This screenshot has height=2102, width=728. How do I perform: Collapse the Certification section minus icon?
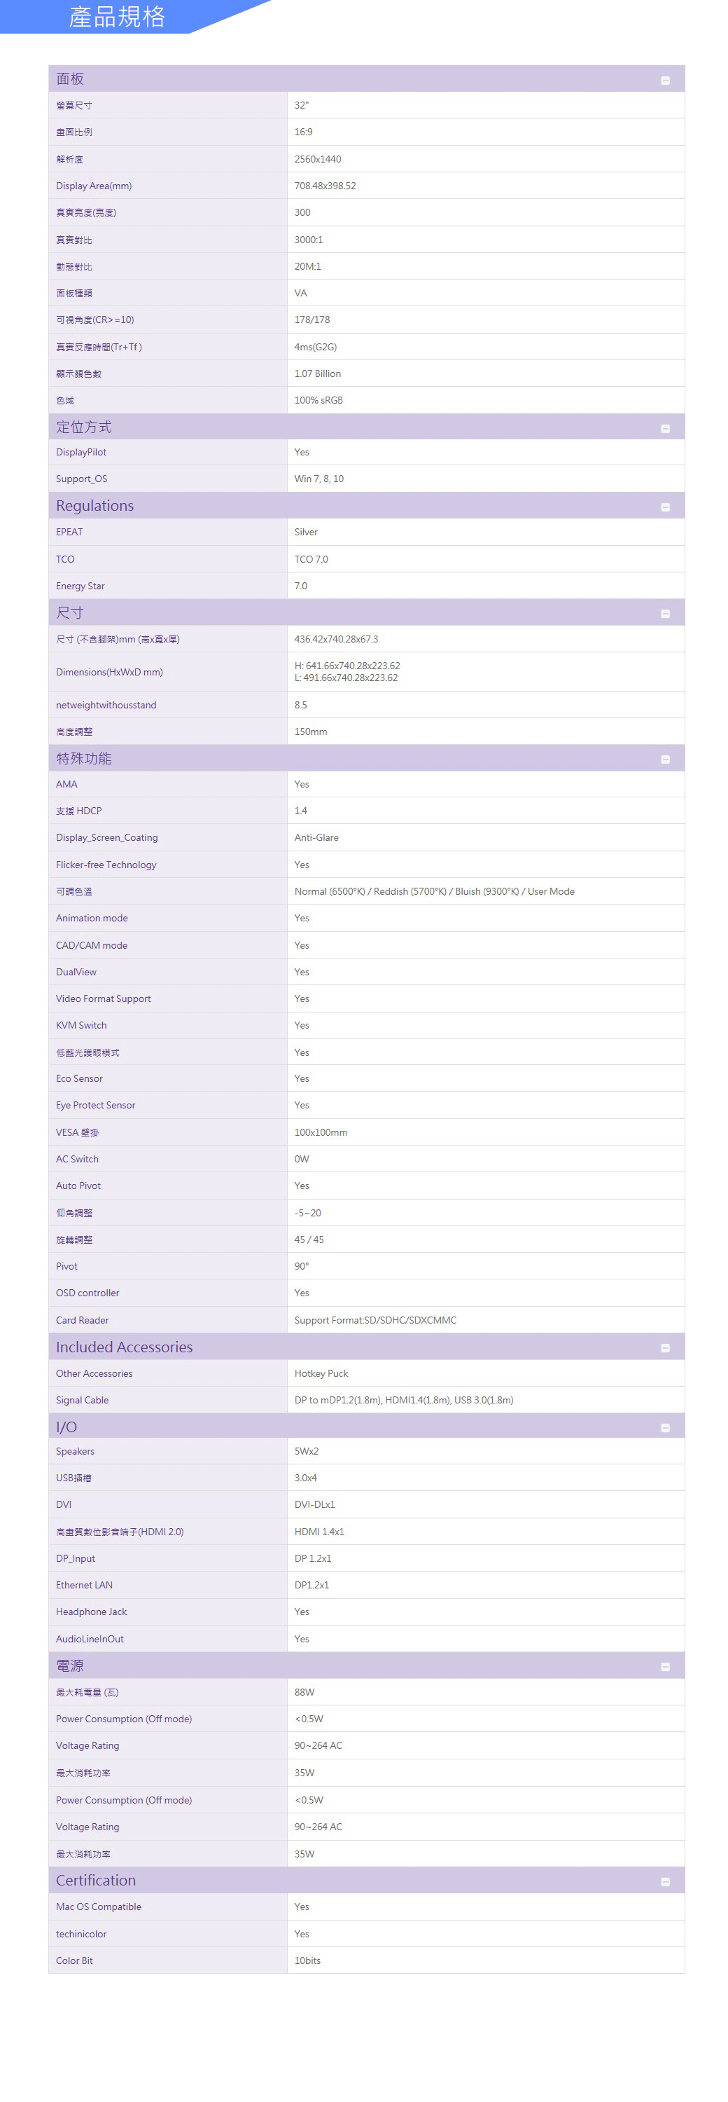(664, 1882)
